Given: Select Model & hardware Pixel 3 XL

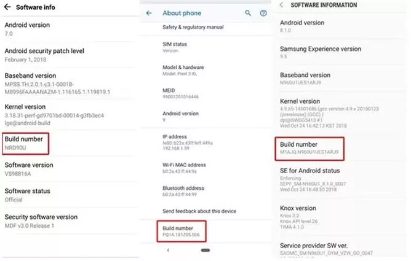Looking at the screenshot, I should click(x=185, y=71).
